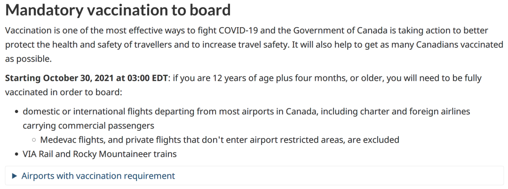
Task: Click the solid bullet before VIA Rail
Action: (17, 154)
